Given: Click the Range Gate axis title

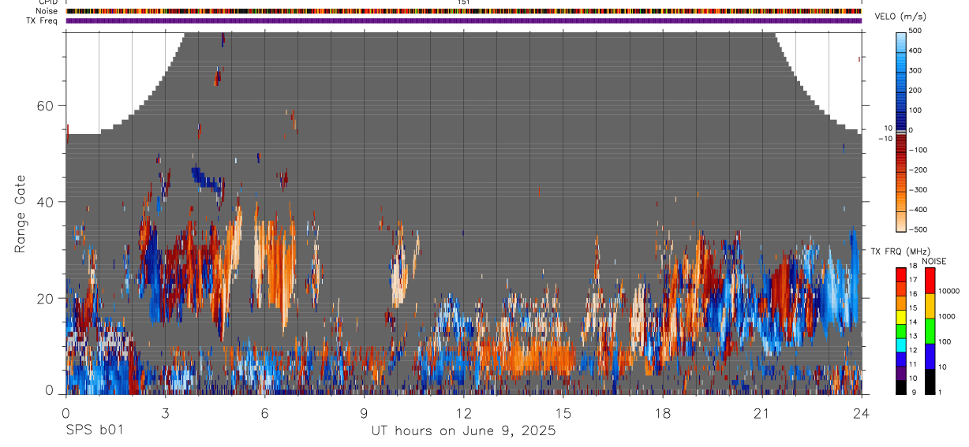Looking at the screenshot, I should (21, 214).
